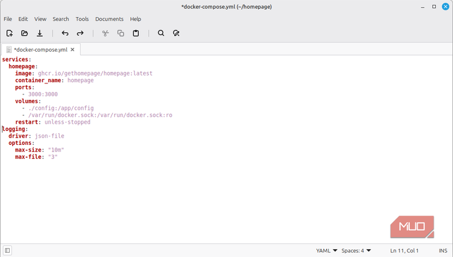The image size is (453, 257).
Task: Click the 'unless-stopped' restart value
Action: [x=68, y=122]
